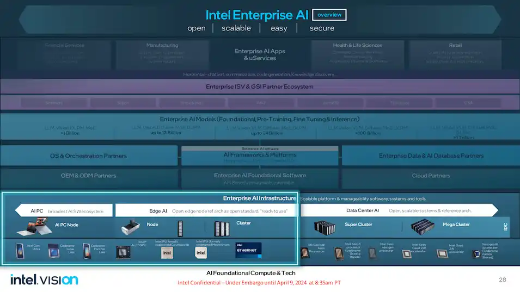Click the 5th Gen Intel Xeon processor image

pyautogui.click(x=304, y=253)
